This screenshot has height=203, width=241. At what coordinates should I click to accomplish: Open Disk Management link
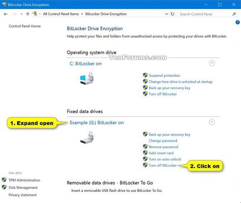tap(23, 188)
